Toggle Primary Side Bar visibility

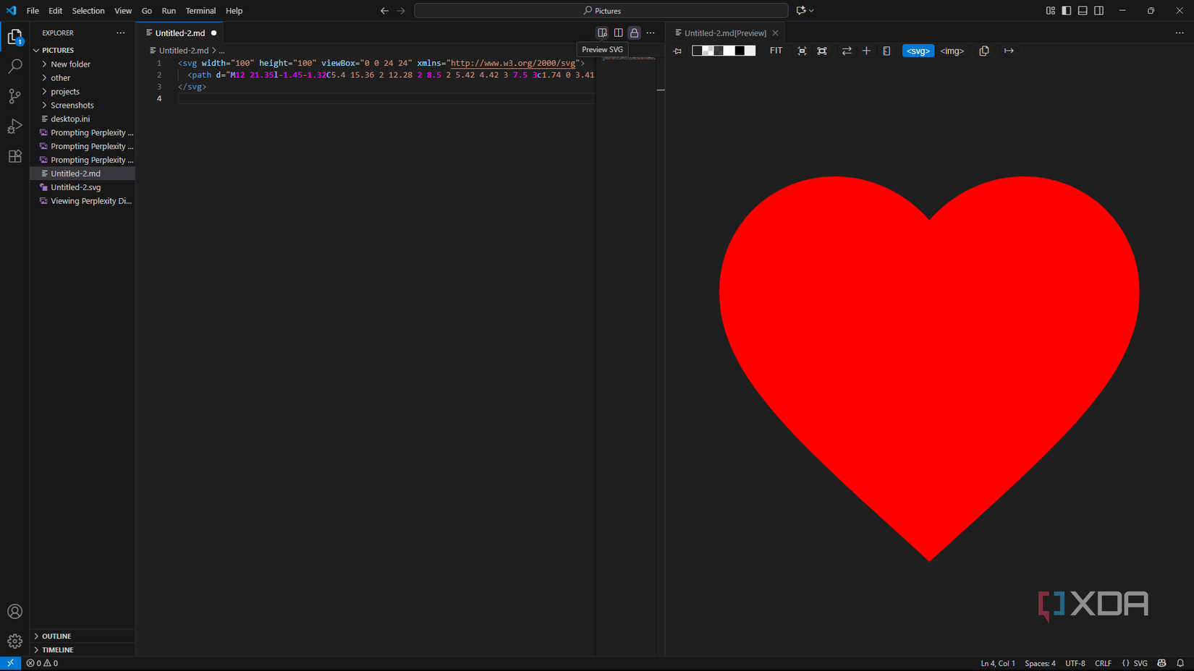pos(1067,11)
